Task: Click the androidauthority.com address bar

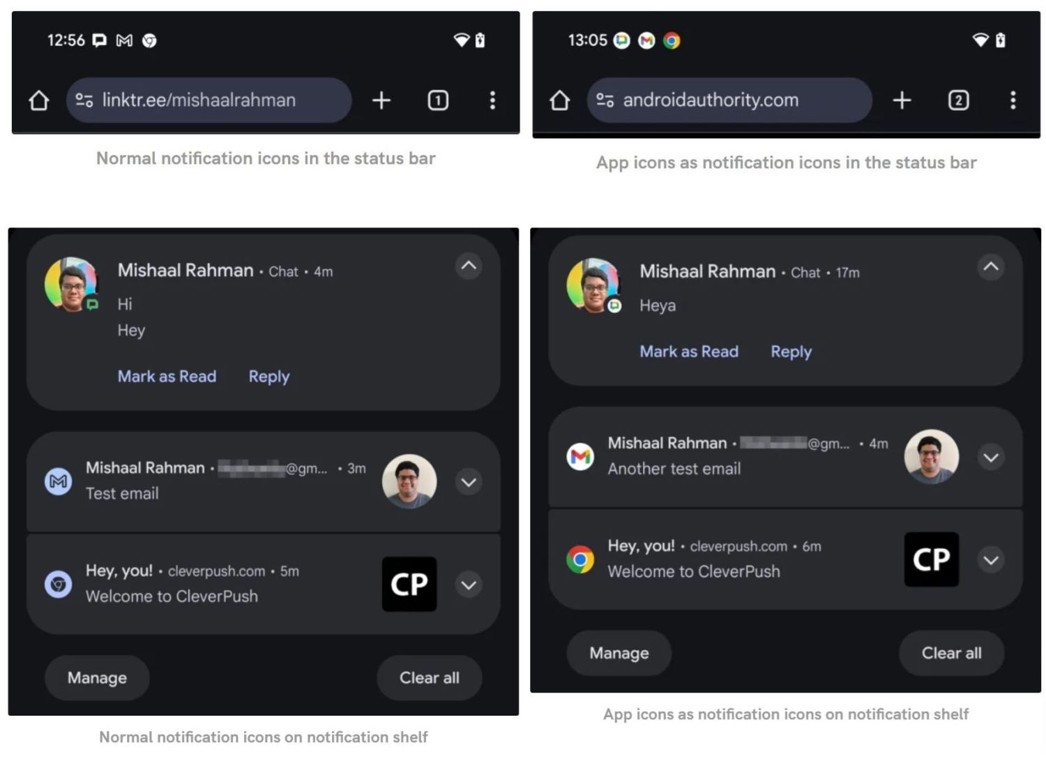Action: 729,100
